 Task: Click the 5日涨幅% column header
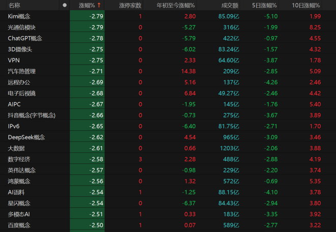[265, 5]
